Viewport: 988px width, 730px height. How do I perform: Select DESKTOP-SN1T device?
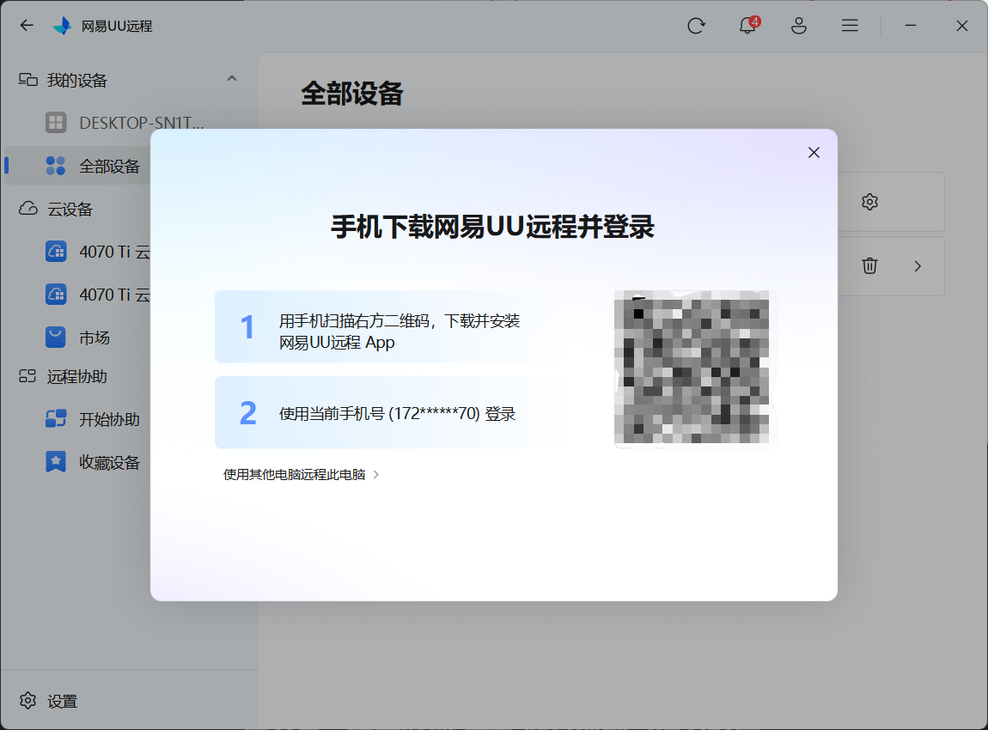141,123
